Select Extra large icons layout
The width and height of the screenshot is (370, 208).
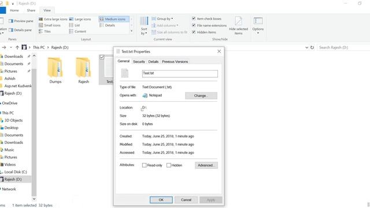53,19
